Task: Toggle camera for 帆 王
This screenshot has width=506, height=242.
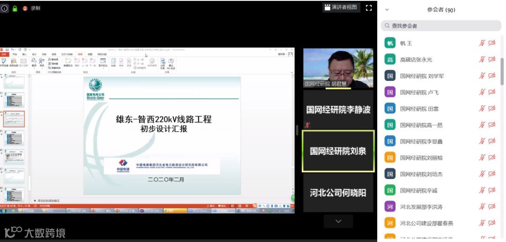Action: pyautogui.click(x=492, y=43)
